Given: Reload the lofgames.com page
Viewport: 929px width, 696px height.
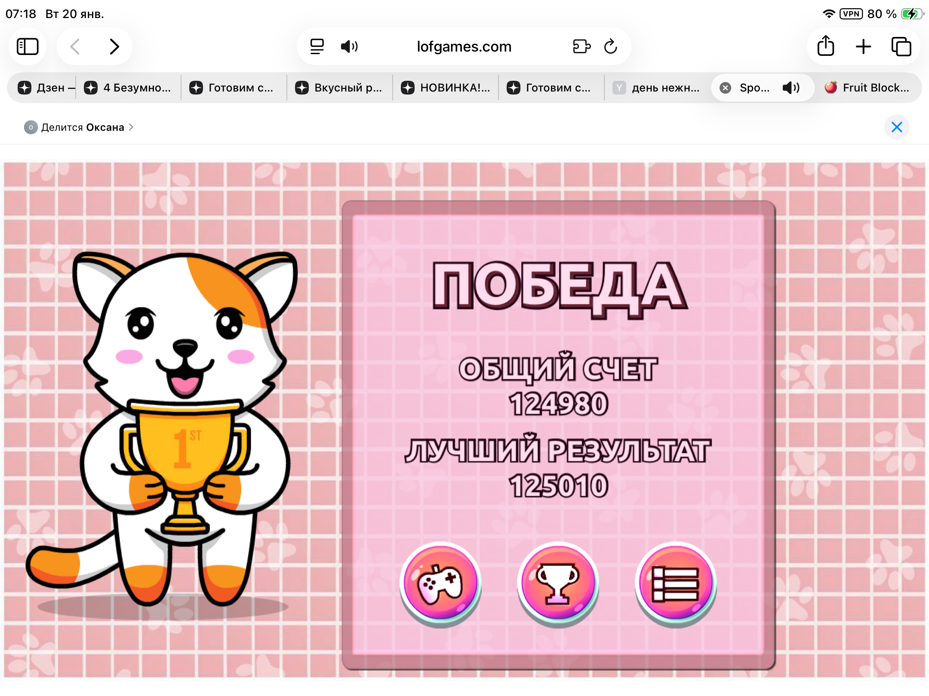Looking at the screenshot, I should (611, 46).
